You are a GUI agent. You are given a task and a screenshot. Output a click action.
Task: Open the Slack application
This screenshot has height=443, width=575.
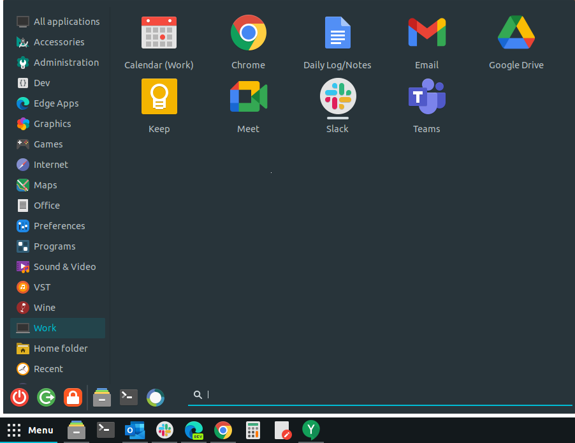[337, 105]
